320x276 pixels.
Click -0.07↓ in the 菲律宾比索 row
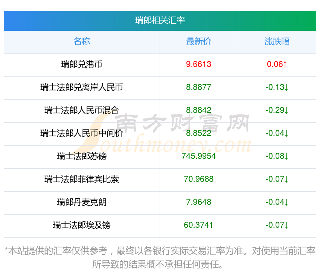(277, 179)
